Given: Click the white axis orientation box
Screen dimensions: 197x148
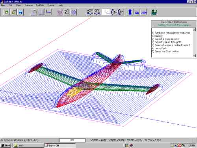Looking at the screenshot, I should tap(106, 12).
